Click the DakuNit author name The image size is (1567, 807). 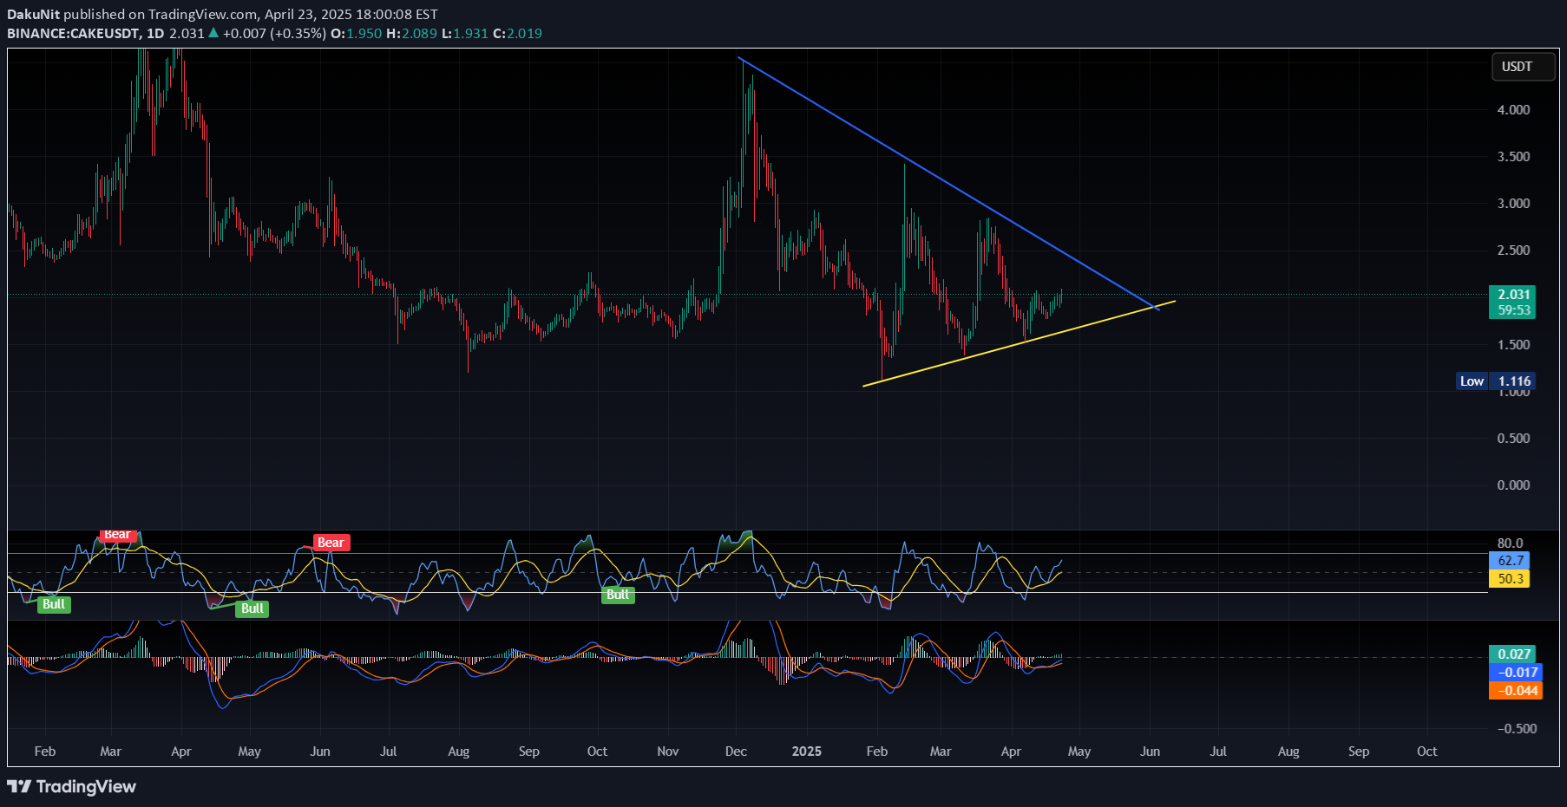(x=33, y=14)
